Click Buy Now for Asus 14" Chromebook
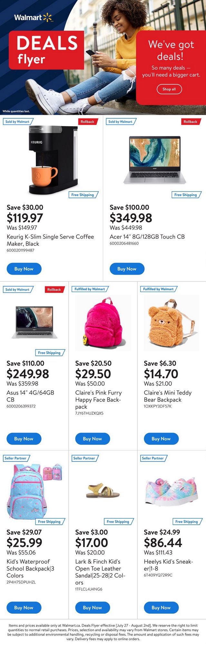 point(24,439)
